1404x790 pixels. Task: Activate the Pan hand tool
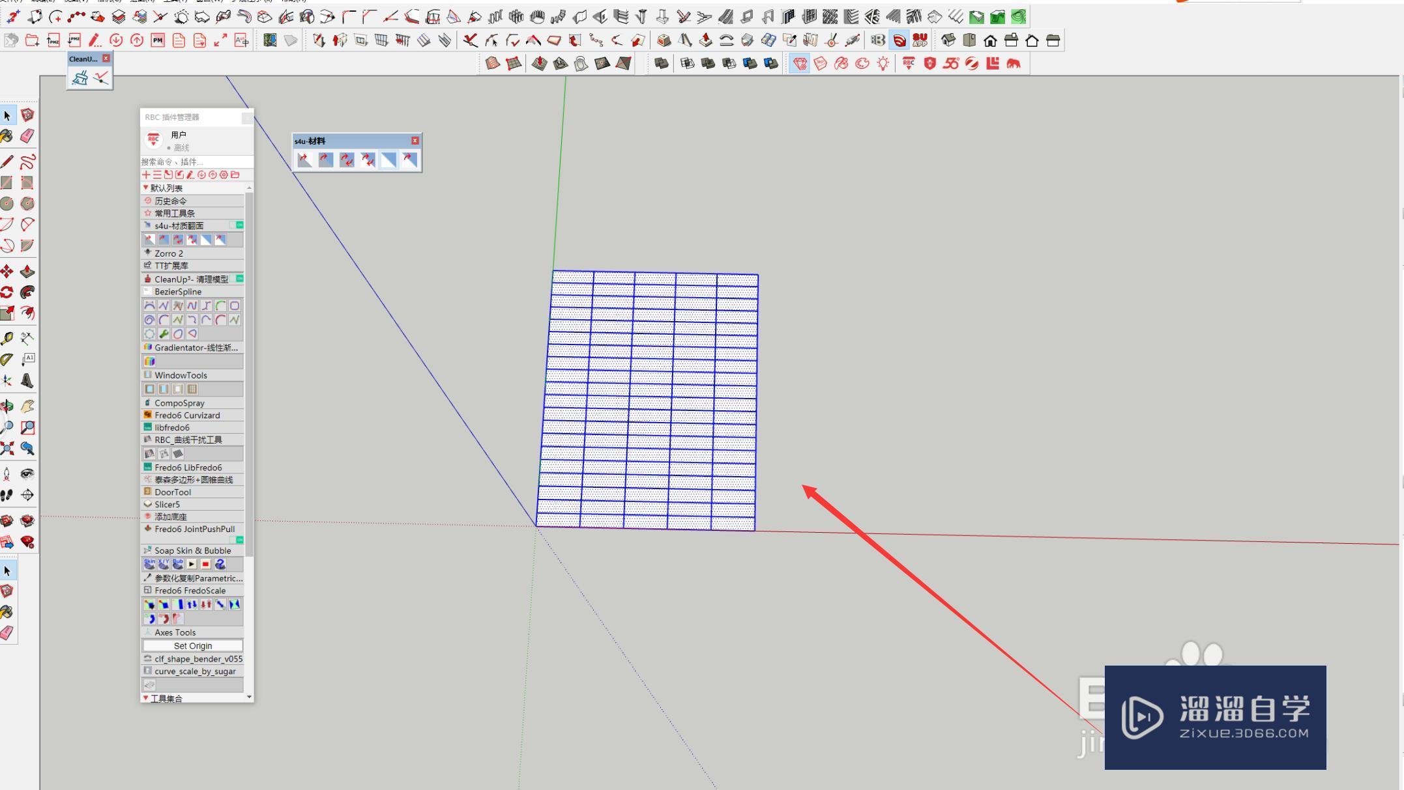pyautogui.click(x=27, y=406)
